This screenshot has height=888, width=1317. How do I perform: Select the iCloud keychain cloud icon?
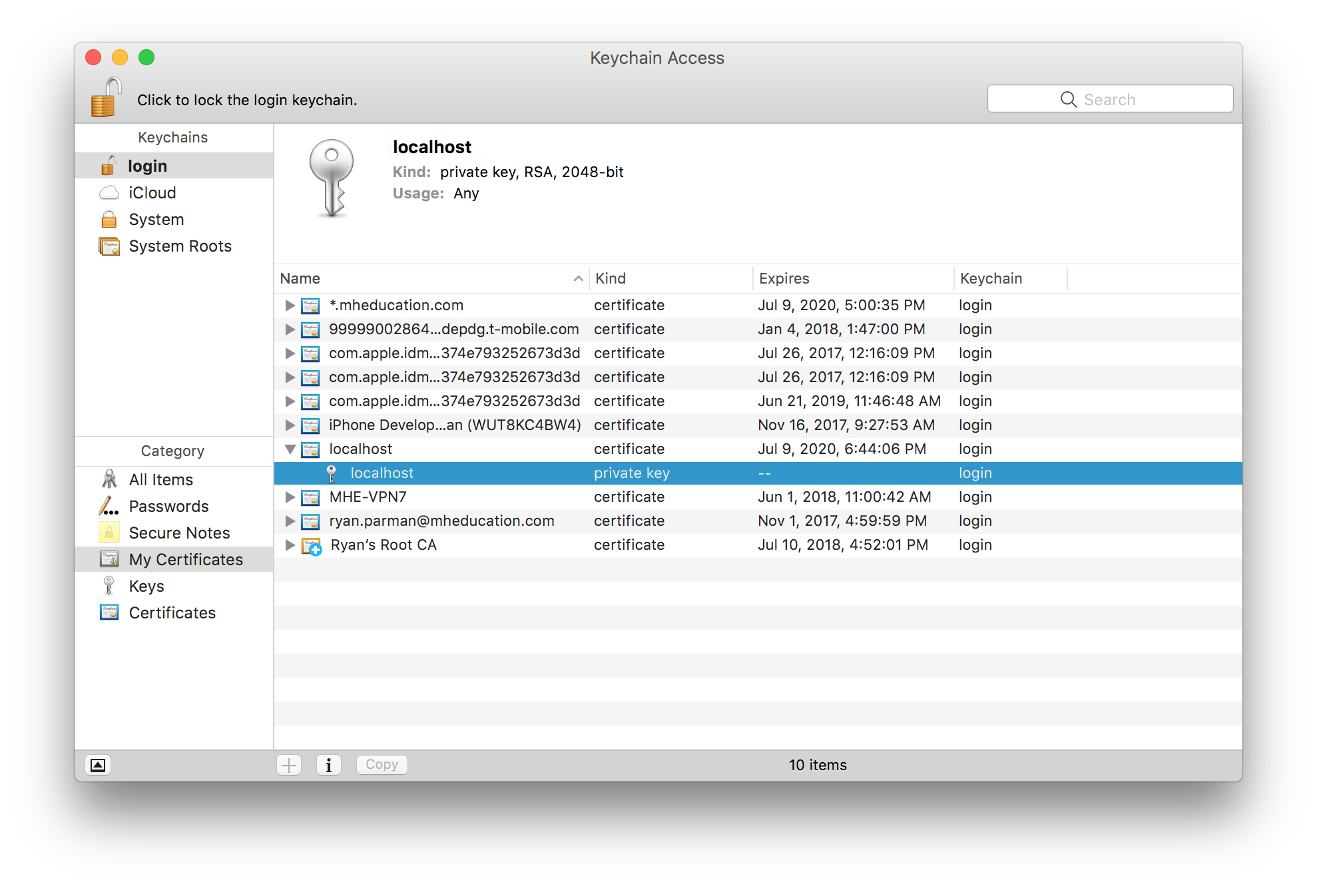(109, 192)
